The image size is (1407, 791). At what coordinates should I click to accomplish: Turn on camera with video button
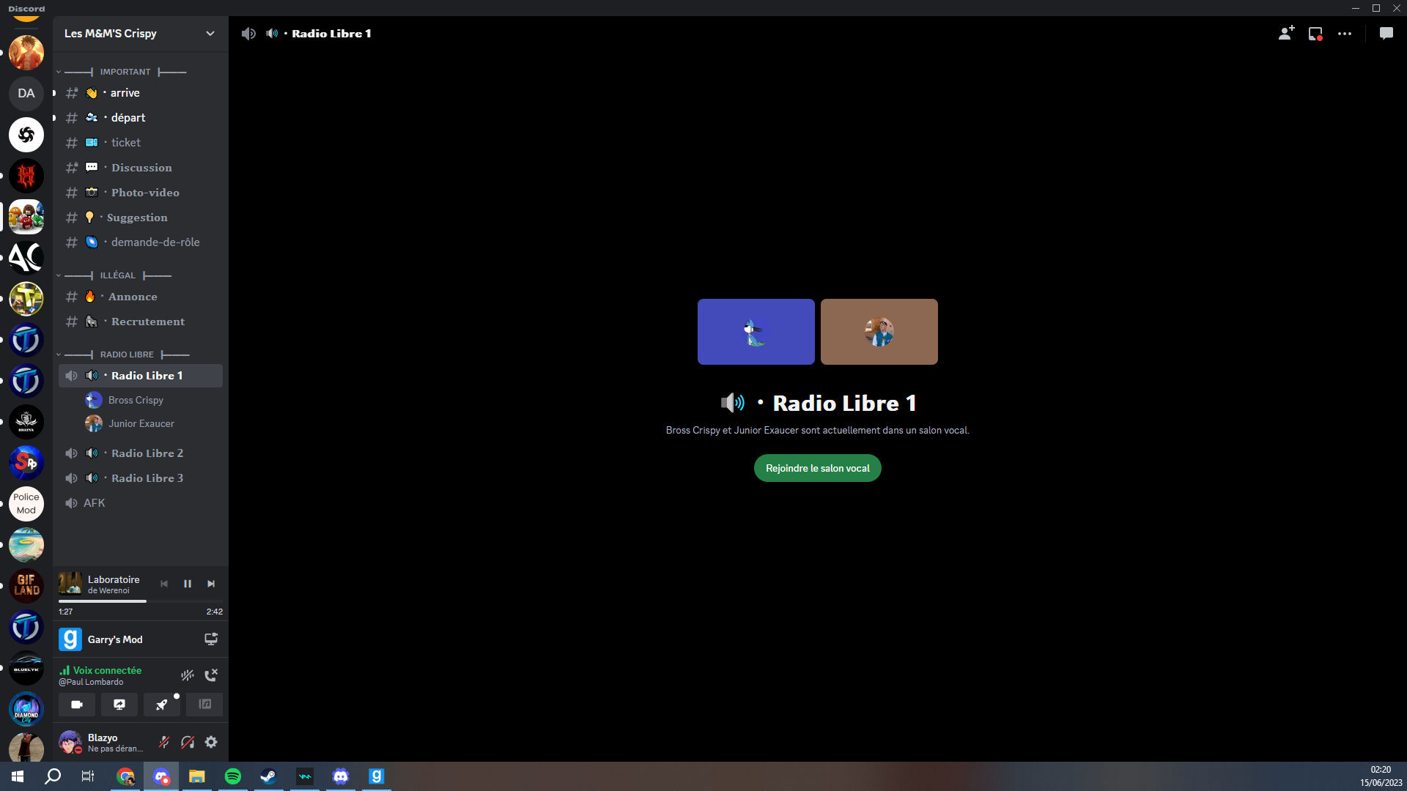click(77, 705)
